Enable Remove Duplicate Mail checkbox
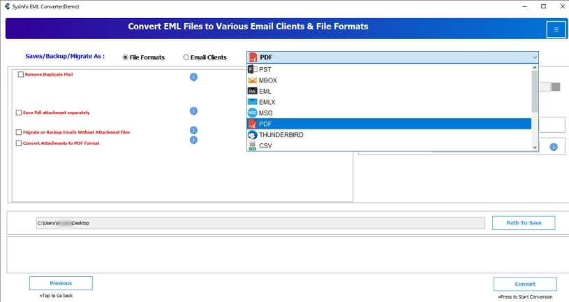The height and width of the screenshot is (302, 569). pos(21,75)
